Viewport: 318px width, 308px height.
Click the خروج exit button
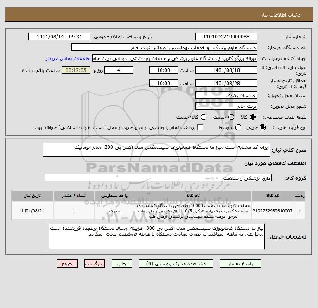[67, 263]
